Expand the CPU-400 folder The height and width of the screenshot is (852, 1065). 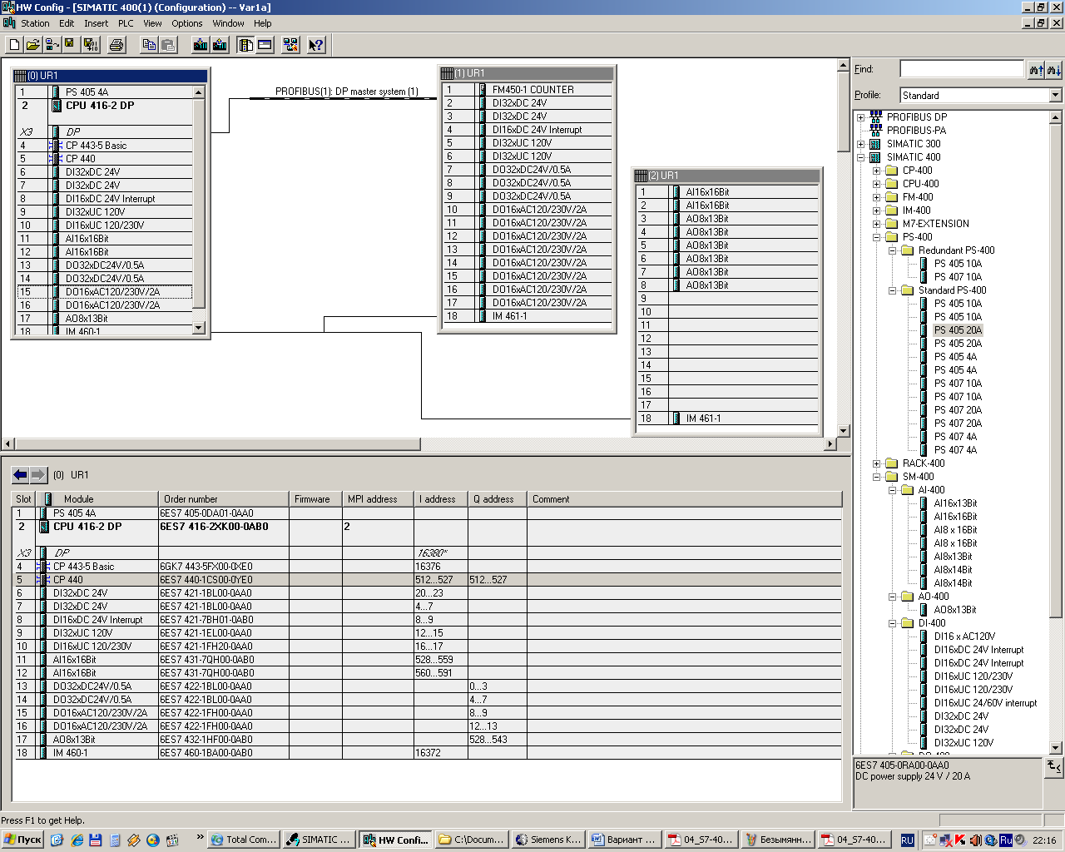click(876, 184)
